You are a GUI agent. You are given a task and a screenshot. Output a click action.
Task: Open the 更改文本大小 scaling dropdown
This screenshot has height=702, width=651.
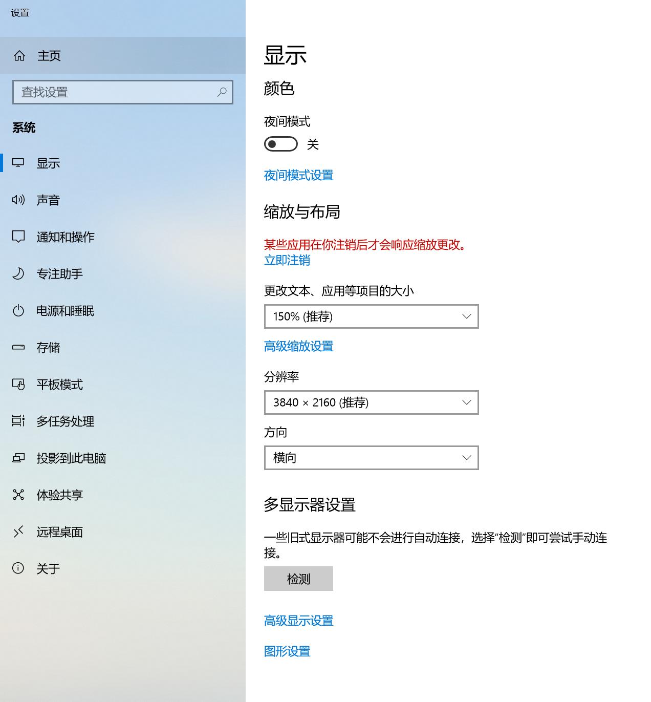[371, 316]
